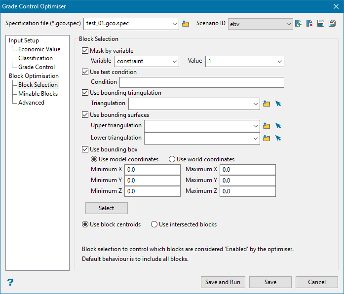Screen dimensions: 344x294
Task: Click the delete scenario icon
Action: tap(309, 24)
